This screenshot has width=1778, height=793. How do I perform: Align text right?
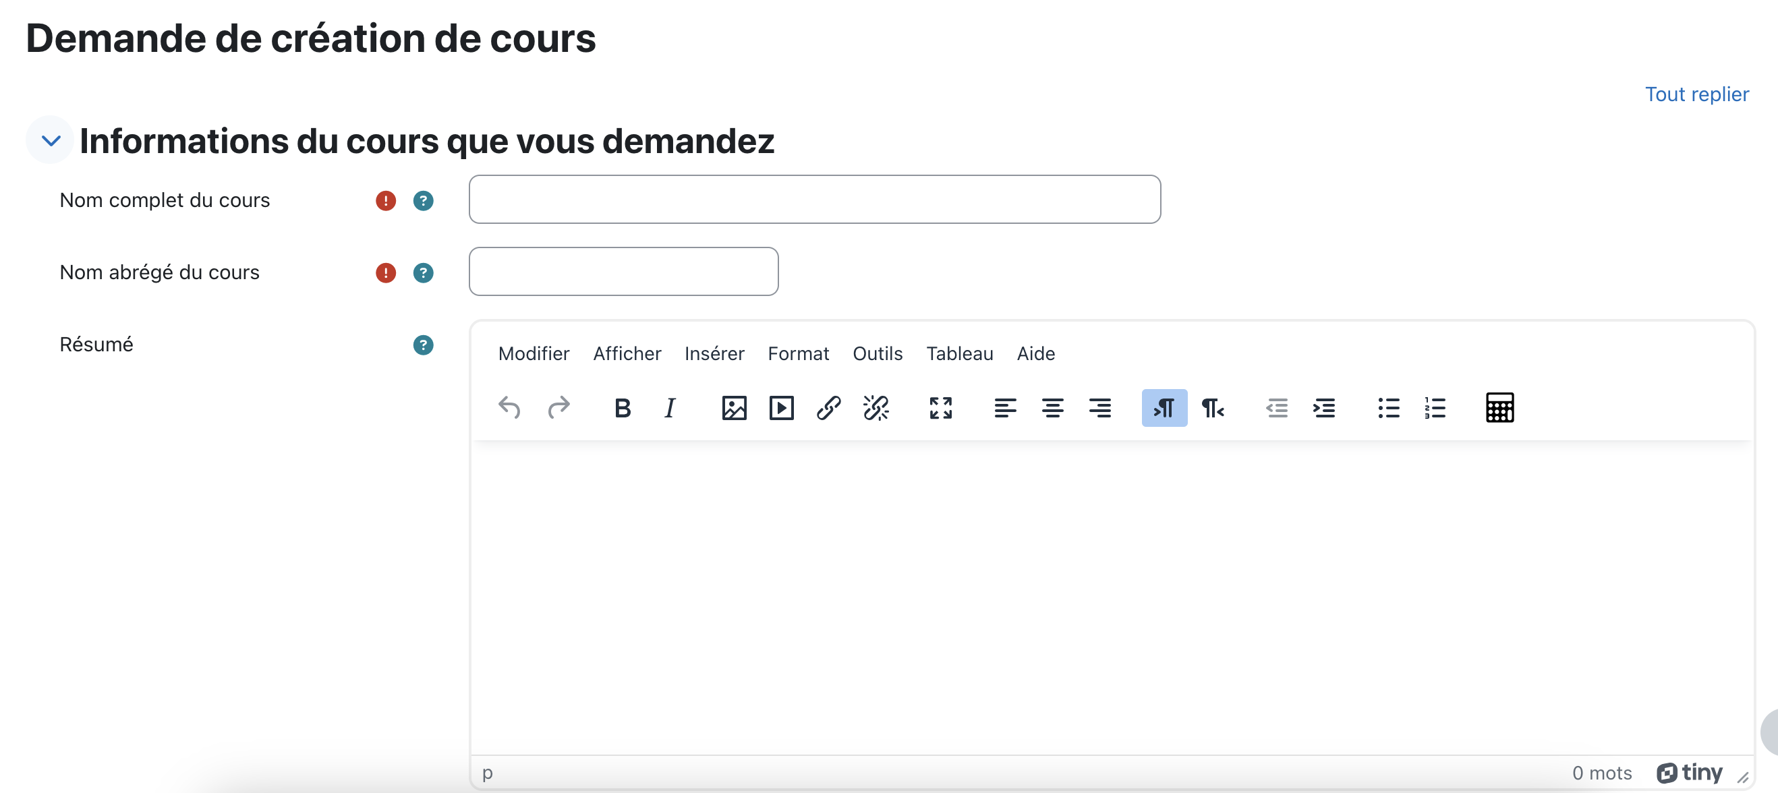point(1099,408)
